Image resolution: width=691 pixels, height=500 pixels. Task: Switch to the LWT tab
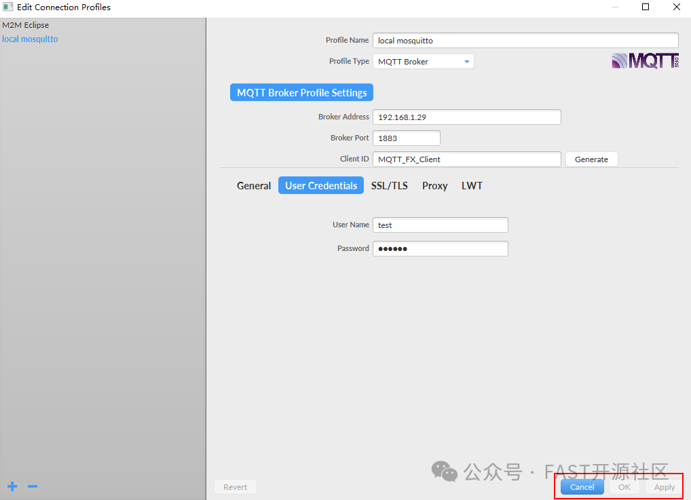(472, 185)
